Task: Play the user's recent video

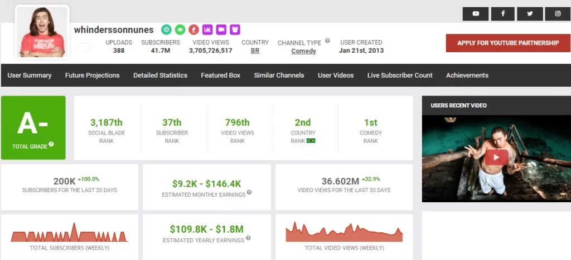Action: pyautogui.click(x=496, y=157)
